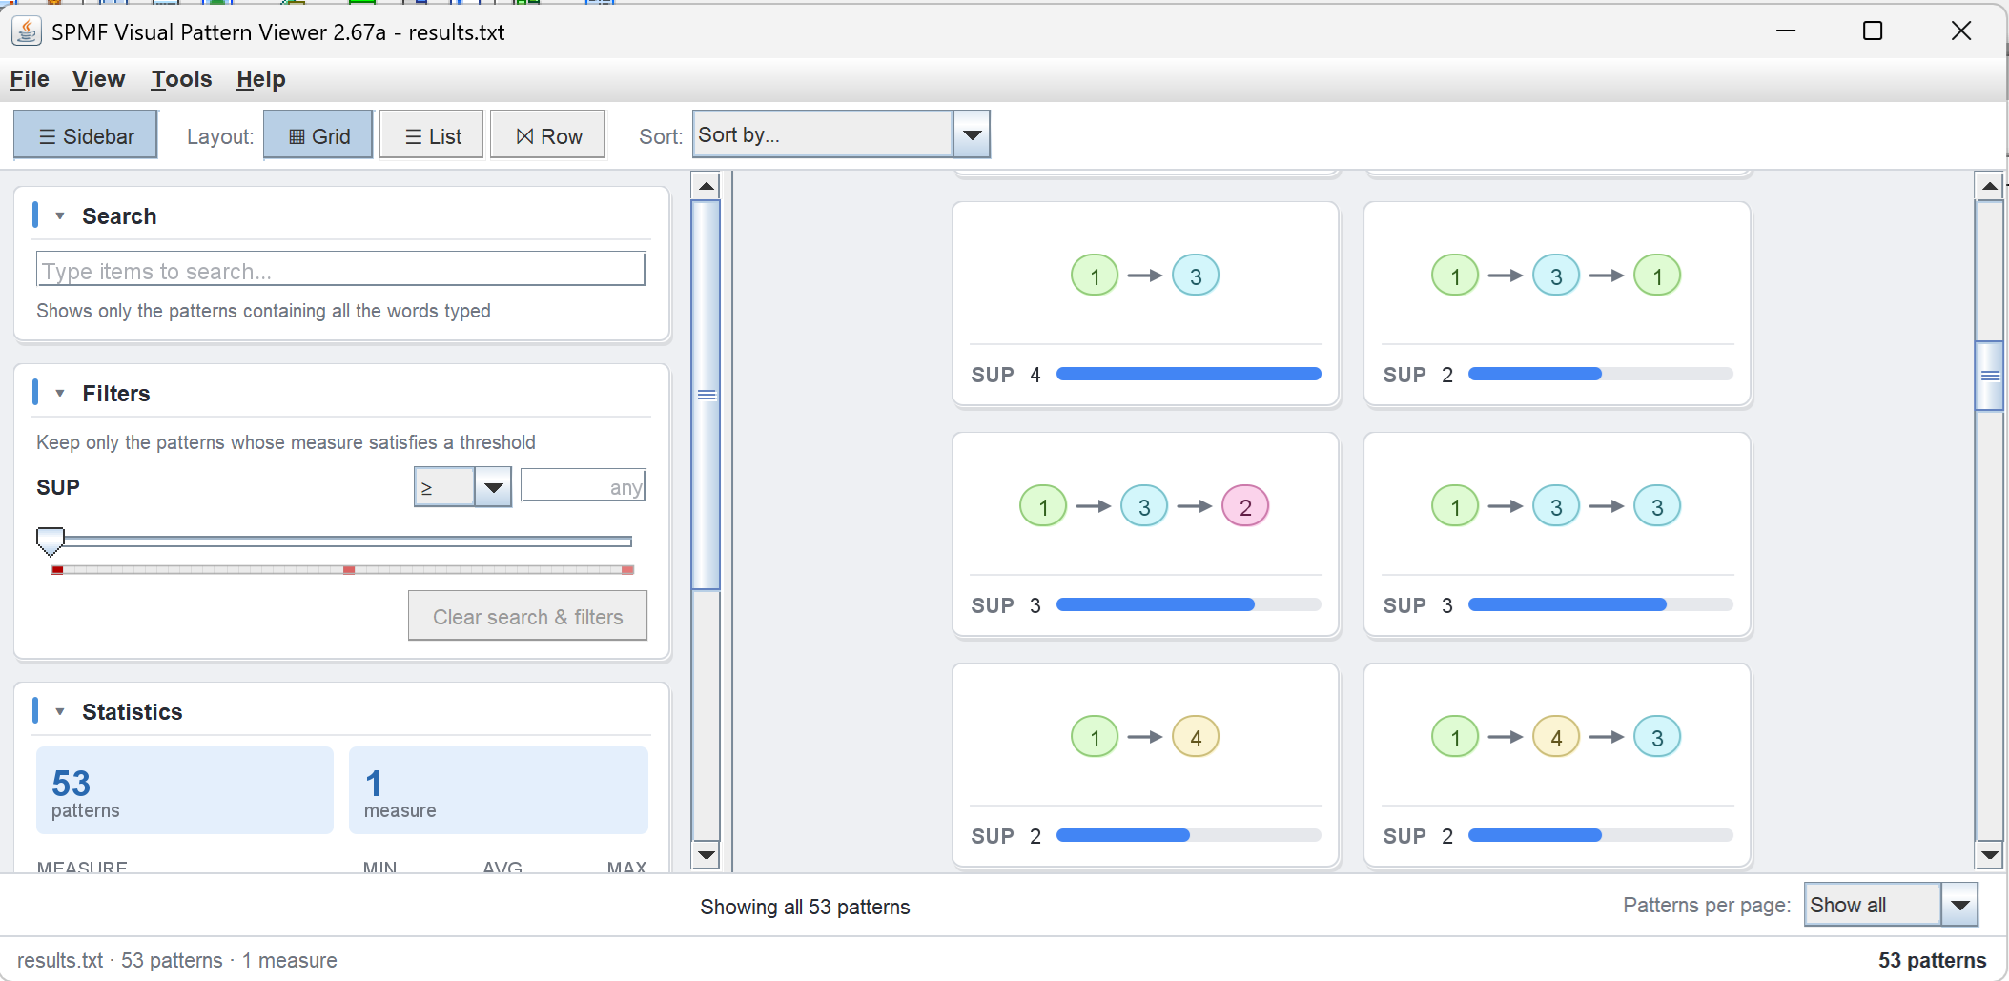Open the View menu
This screenshot has width=2009, height=981.
tap(98, 79)
